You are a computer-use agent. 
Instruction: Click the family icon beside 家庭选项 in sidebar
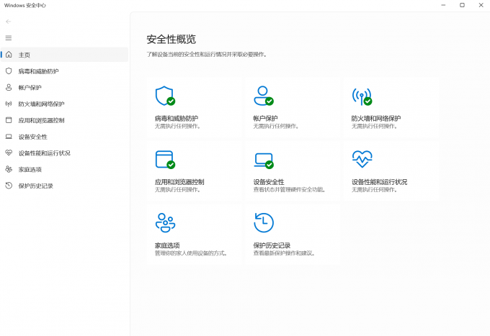pyautogui.click(x=9, y=169)
